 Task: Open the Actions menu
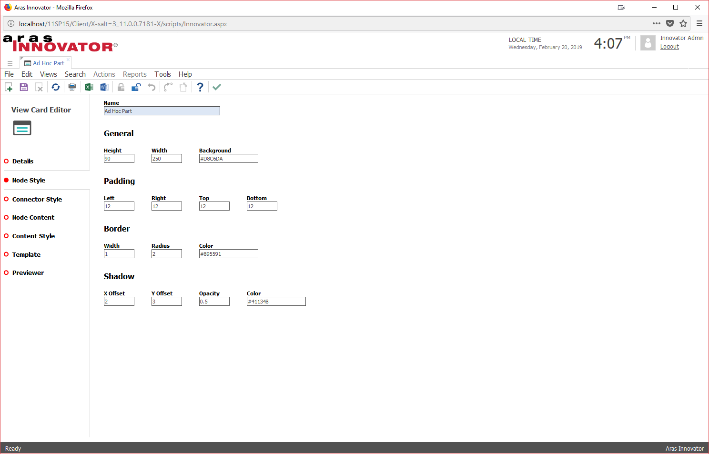(104, 74)
